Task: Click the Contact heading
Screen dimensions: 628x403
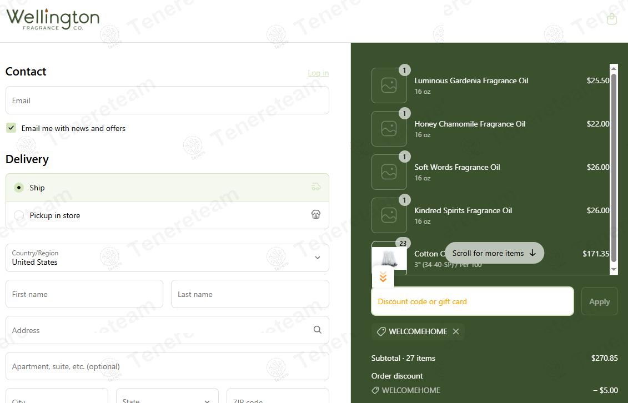Action: [x=26, y=72]
